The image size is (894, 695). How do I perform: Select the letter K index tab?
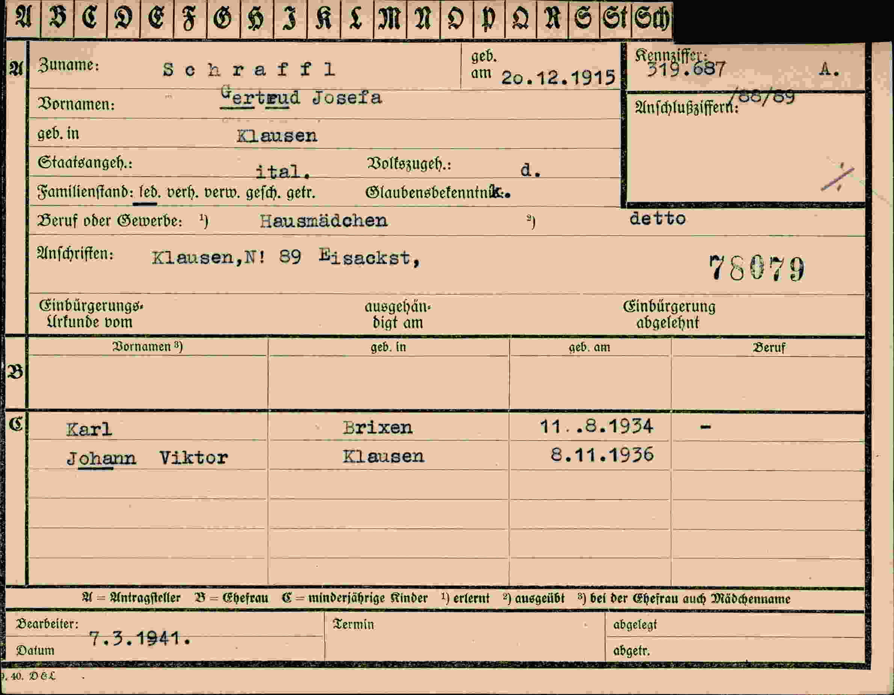point(323,19)
